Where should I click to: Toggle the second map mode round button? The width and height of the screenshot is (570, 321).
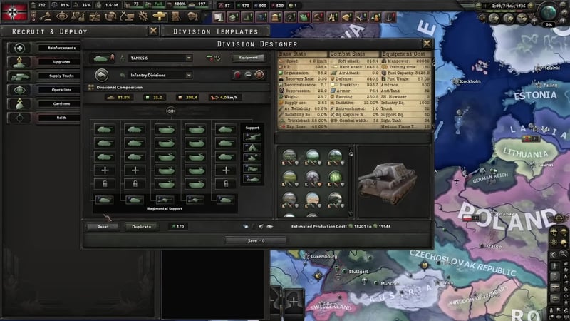point(509,18)
